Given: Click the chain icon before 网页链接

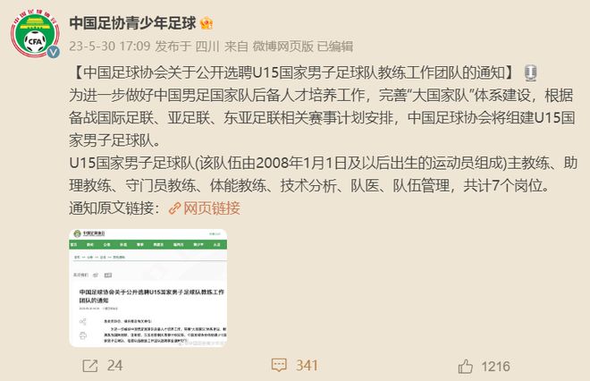Looking at the screenshot, I should click(x=174, y=208).
